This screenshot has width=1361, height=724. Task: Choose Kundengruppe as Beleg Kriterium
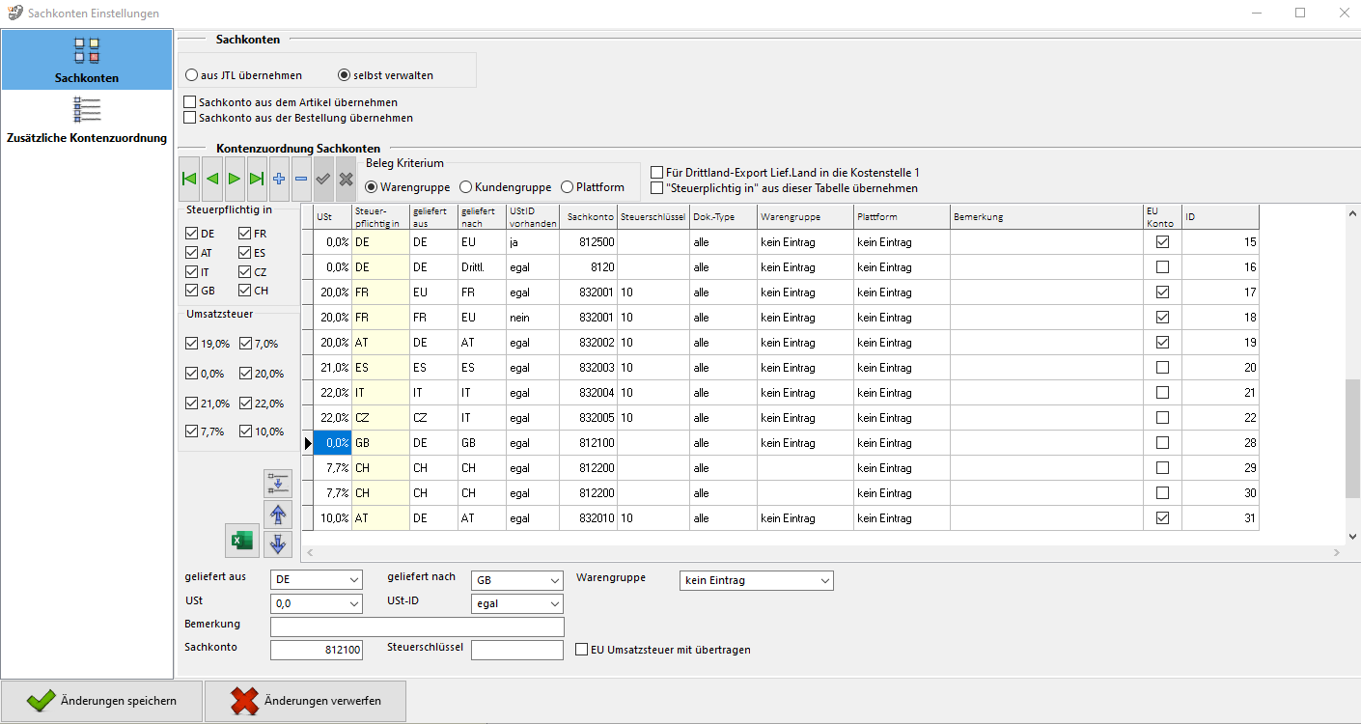pos(466,187)
